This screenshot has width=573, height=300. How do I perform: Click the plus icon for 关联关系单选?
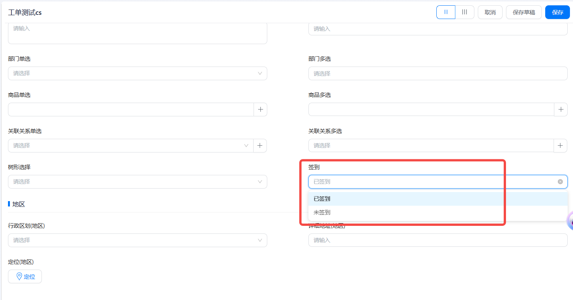point(260,146)
